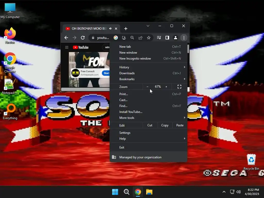Open File Explorer from taskbar
The width and height of the screenshot is (264, 198).
[149, 192]
